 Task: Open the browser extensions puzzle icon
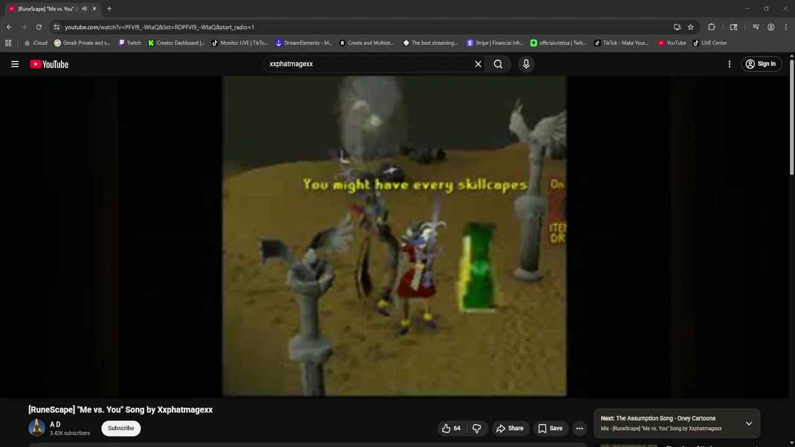tap(712, 27)
